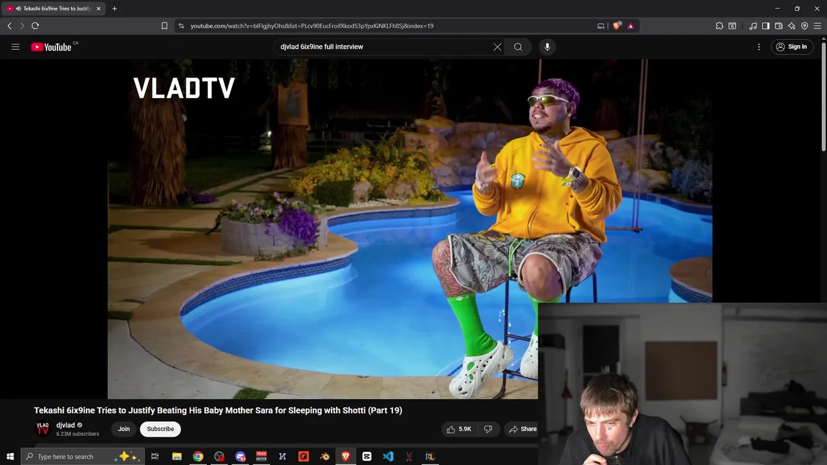This screenshot has height=465, width=827.
Task: Clear the search query with the X
Action: 497,46
